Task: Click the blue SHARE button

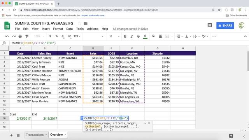Action: click(225, 26)
